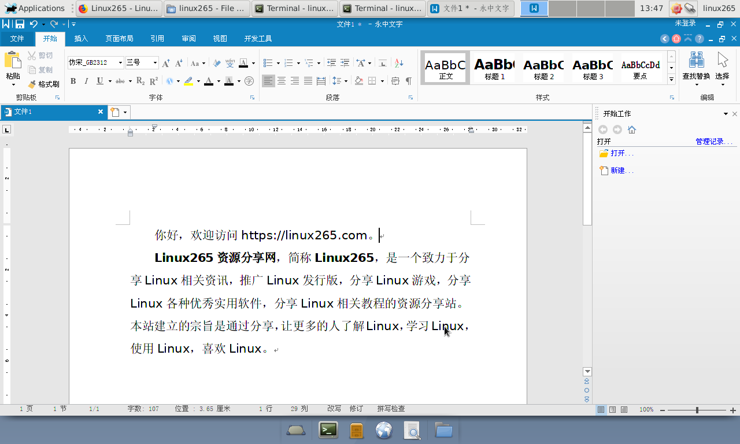Toggle Italic formatting
The image size is (740, 444).
tap(86, 81)
